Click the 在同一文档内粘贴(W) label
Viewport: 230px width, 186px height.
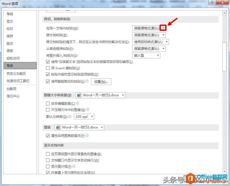[x=63, y=28]
